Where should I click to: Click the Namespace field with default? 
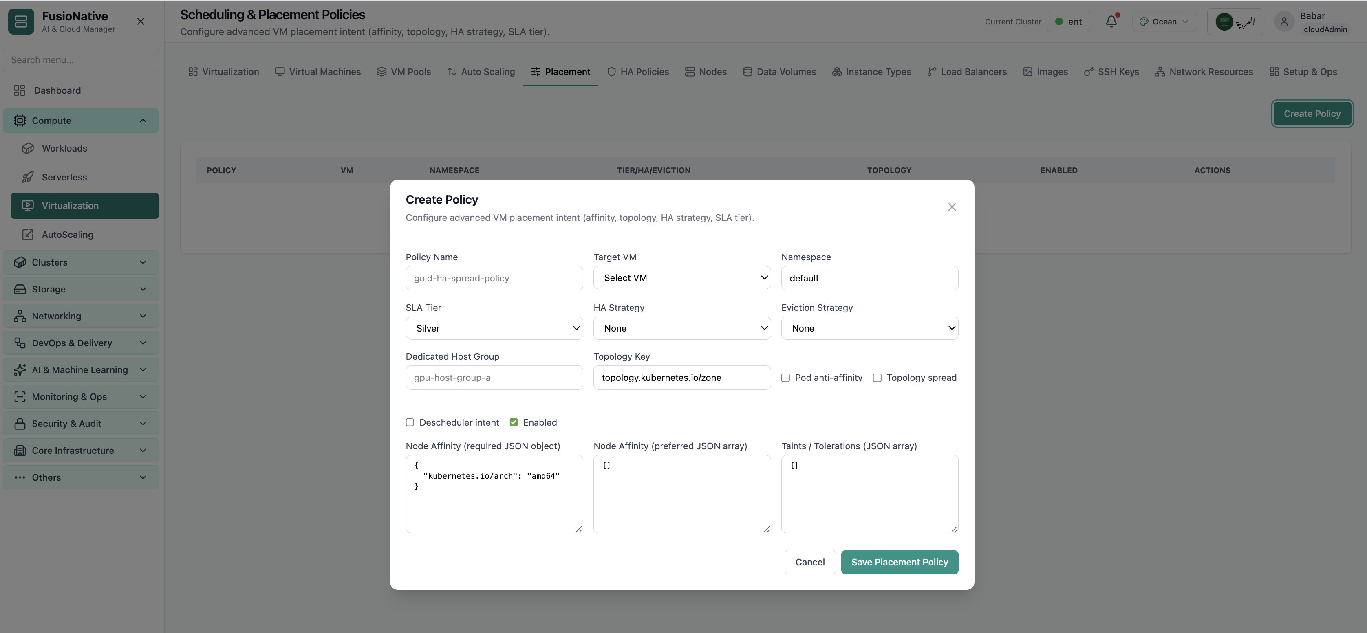(870, 278)
